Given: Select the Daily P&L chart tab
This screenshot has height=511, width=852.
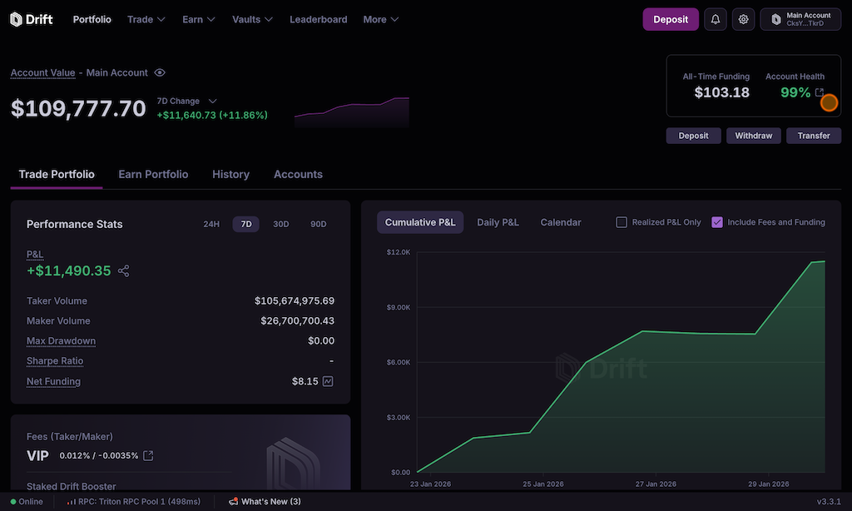Looking at the screenshot, I should (x=498, y=222).
